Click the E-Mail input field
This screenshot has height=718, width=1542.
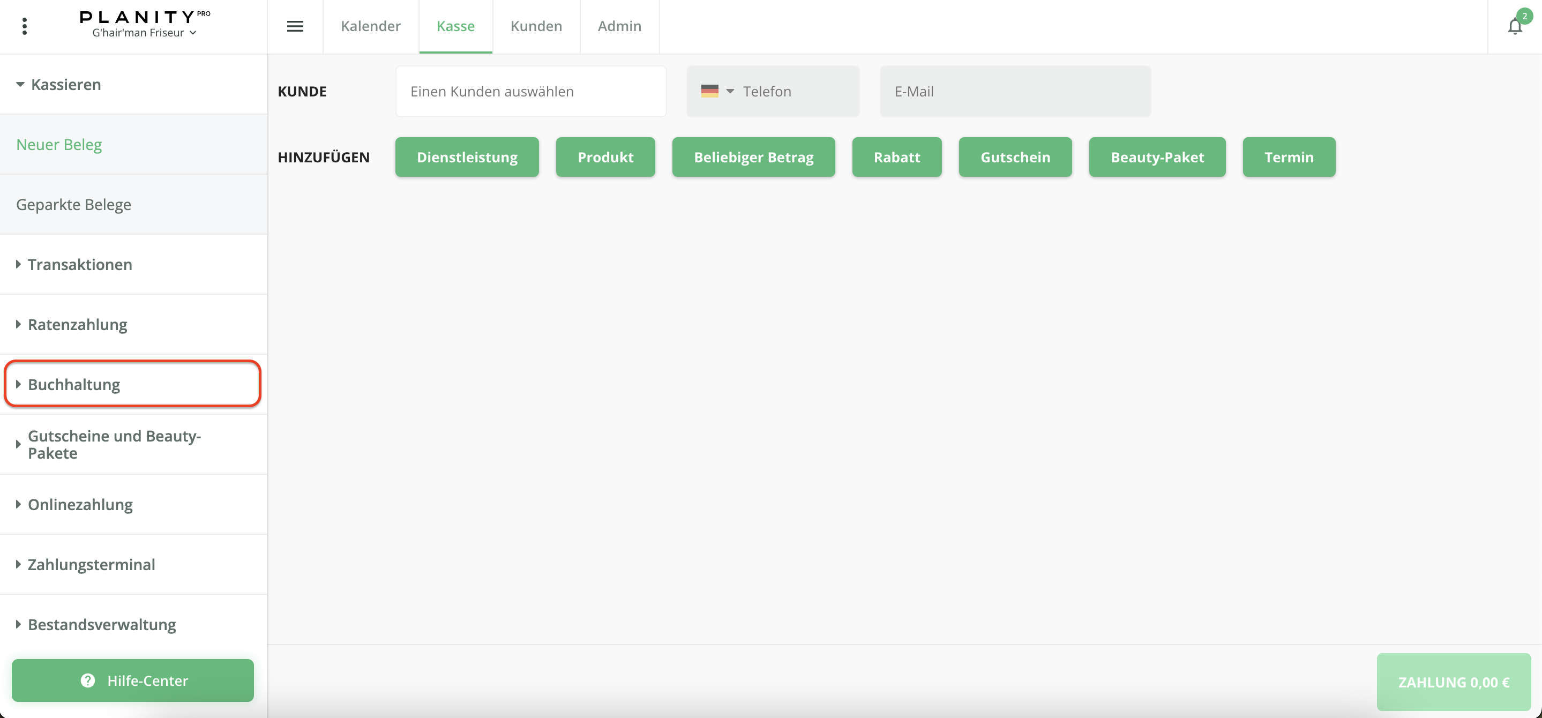1015,91
